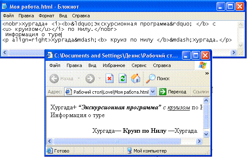Click address field with Моя работа.html path
Viewport: 247px width, 157px height.
coord(110,92)
